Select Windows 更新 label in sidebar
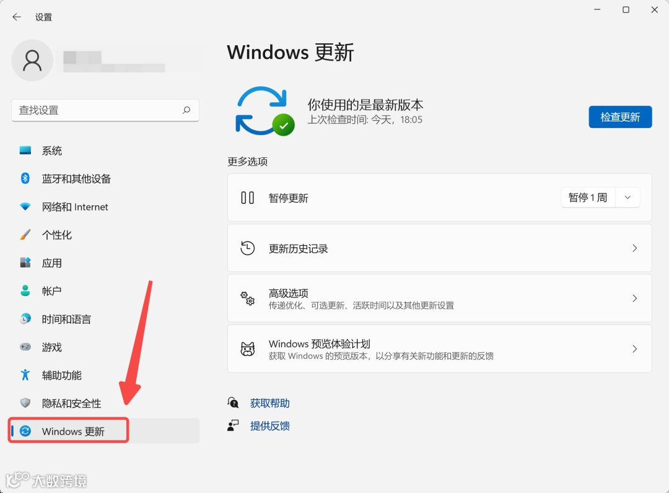Screen dimensions: 669x493 [x=73, y=431]
